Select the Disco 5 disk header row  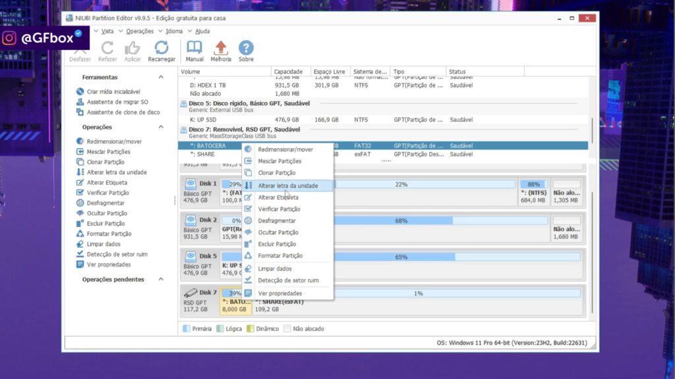pyautogui.click(x=383, y=107)
